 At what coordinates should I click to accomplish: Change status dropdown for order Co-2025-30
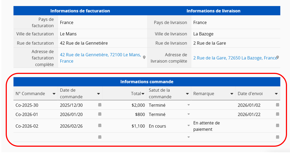pyautogui.click(x=189, y=105)
